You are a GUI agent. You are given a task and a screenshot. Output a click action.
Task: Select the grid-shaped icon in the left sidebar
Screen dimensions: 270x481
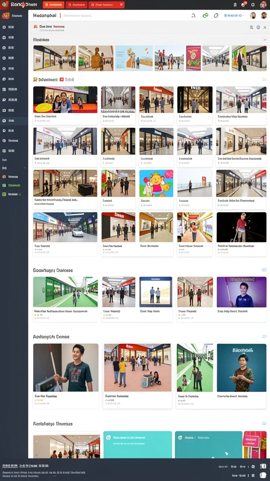(4, 90)
